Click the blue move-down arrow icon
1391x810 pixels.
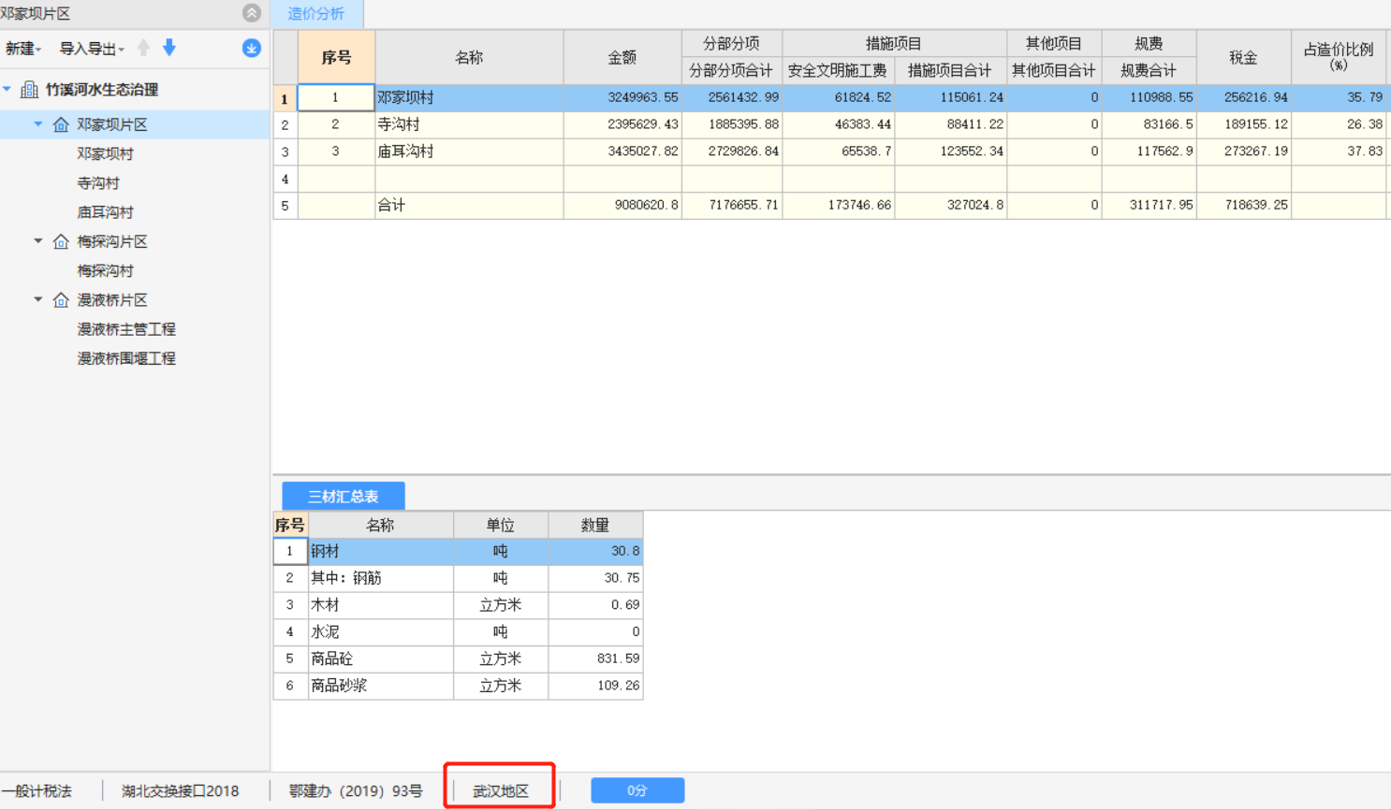(168, 48)
